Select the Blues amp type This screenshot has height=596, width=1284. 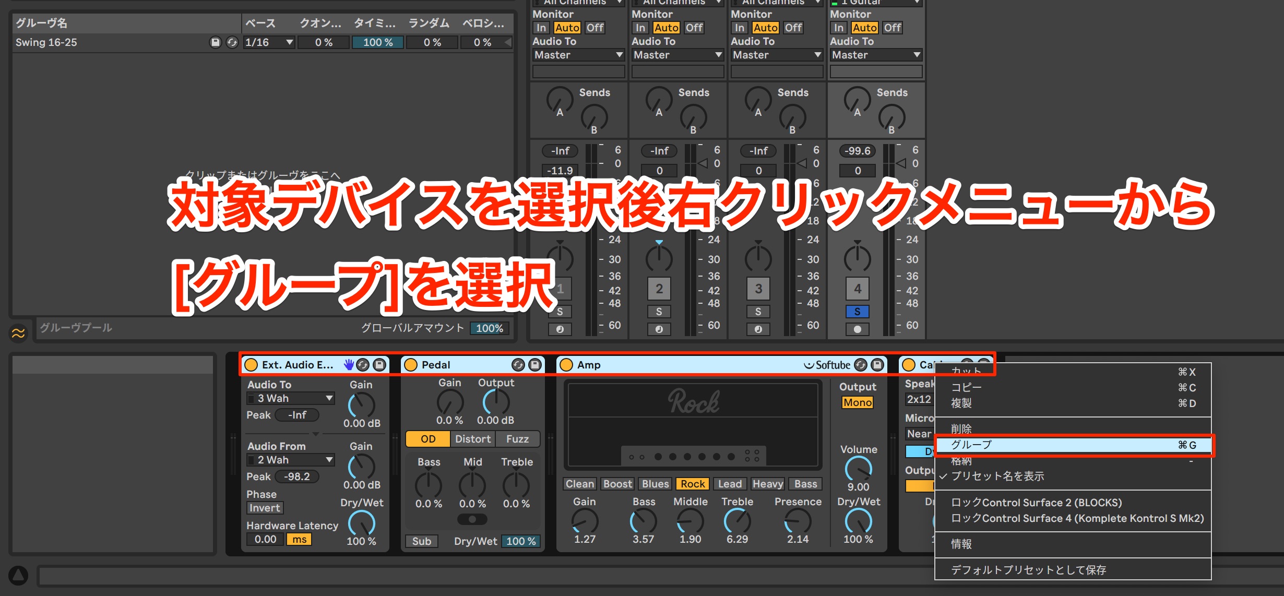coord(656,484)
